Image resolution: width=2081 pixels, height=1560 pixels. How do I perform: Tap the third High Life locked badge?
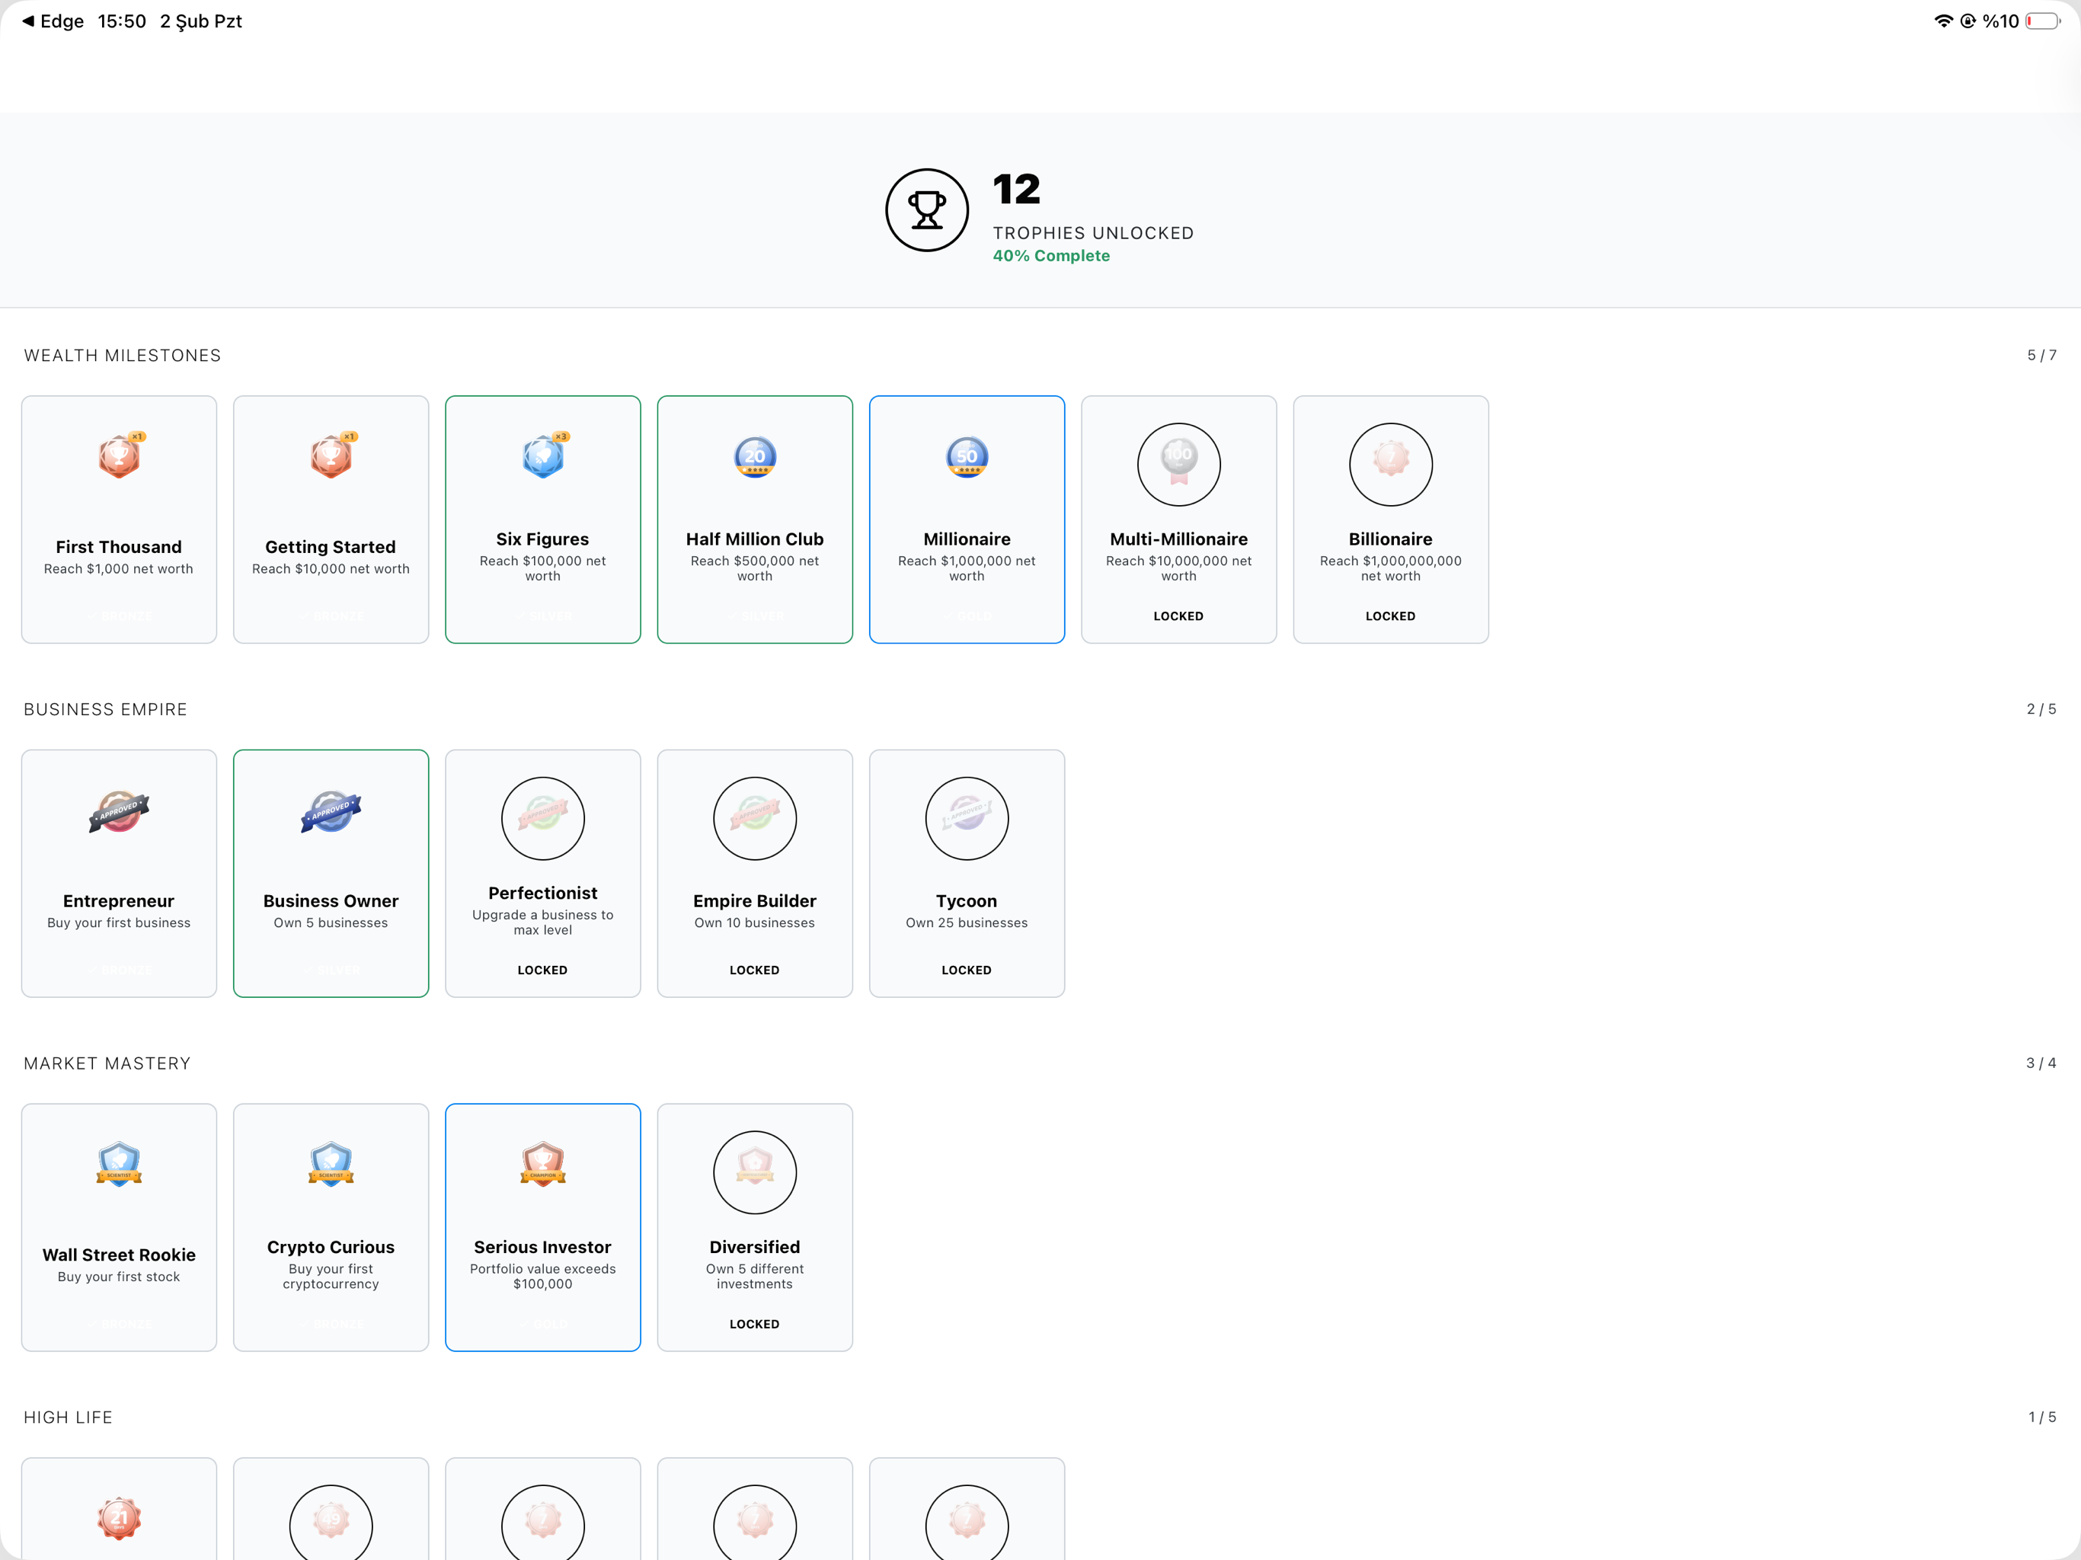click(543, 1523)
